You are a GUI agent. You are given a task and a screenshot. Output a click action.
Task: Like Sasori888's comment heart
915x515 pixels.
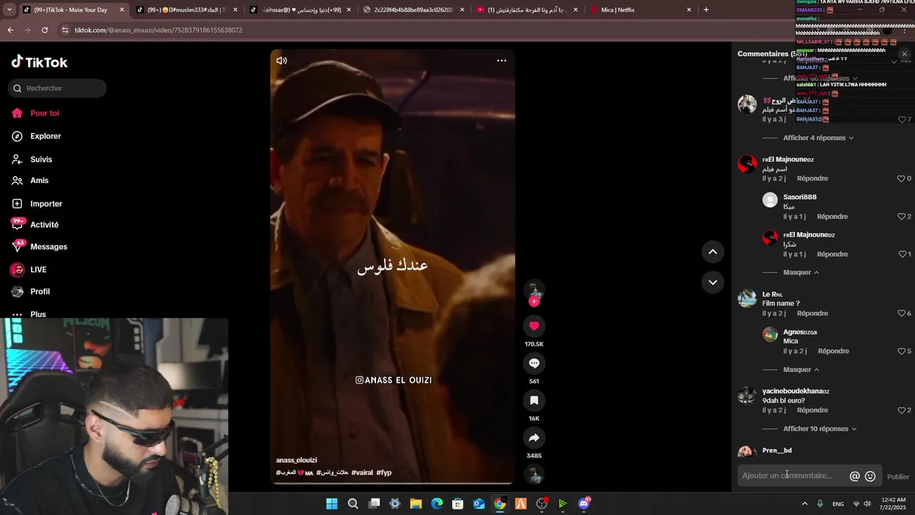pos(901,217)
